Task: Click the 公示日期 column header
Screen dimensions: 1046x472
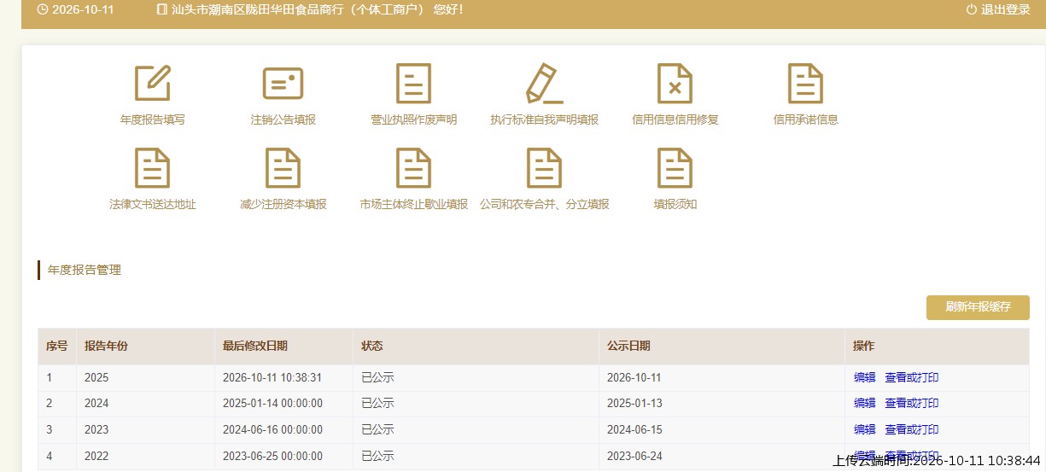Action: tap(628, 346)
